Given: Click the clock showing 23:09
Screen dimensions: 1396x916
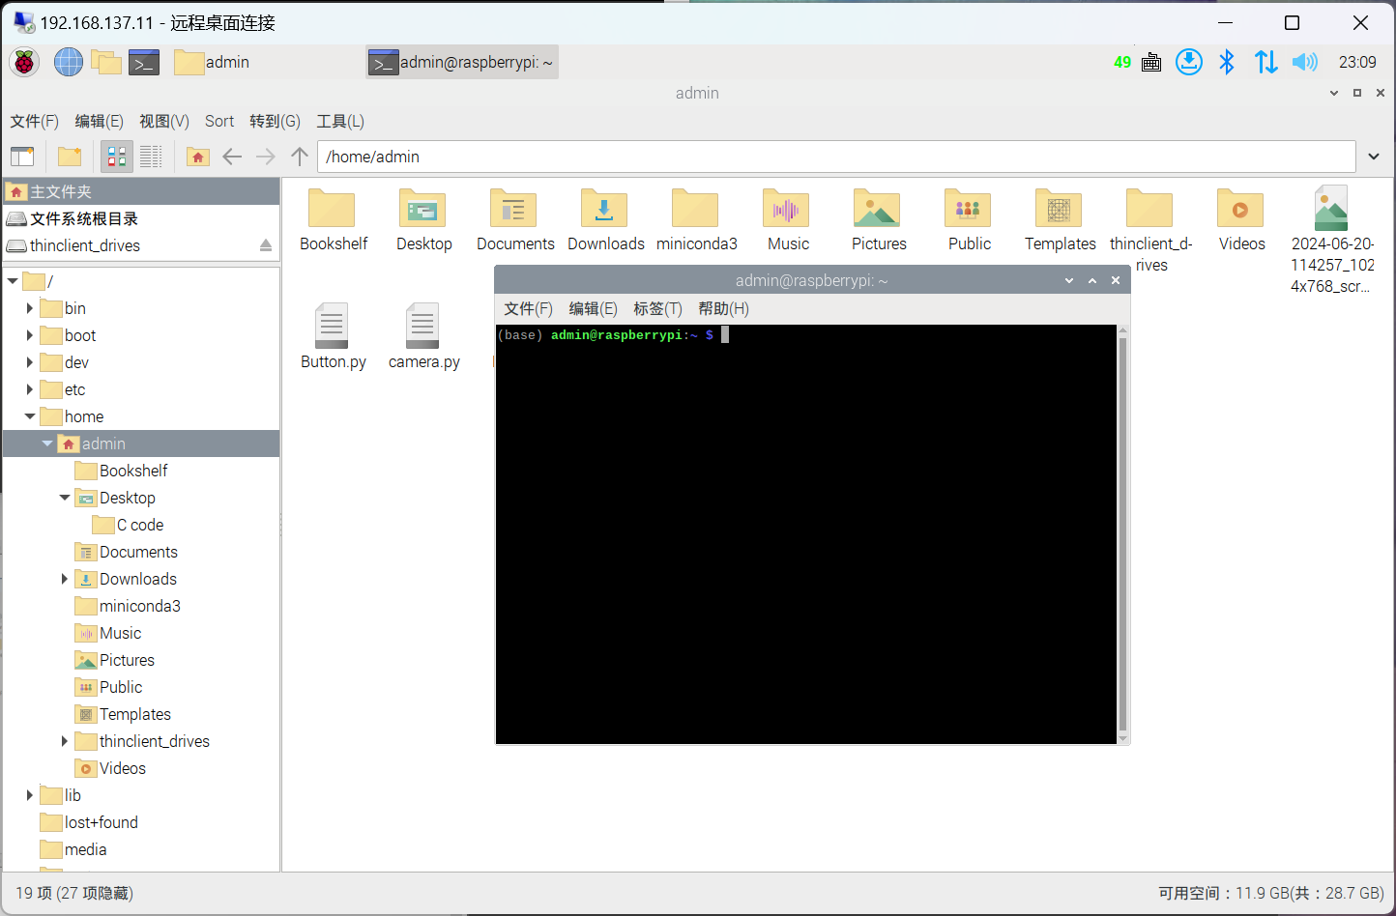Looking at the screenshot, I should pyautogui.click(x=1357, y=62).
